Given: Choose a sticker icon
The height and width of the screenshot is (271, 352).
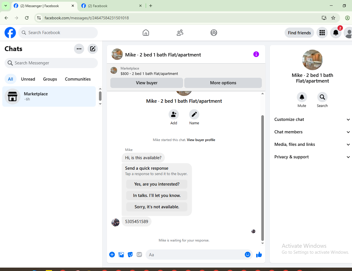Looking at the screenshot, I should pyautogui.click(x=130, y=255).
